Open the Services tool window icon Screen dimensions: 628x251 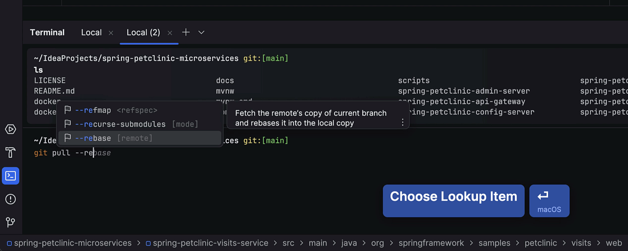pyautogui.click(x=10, y=129)
